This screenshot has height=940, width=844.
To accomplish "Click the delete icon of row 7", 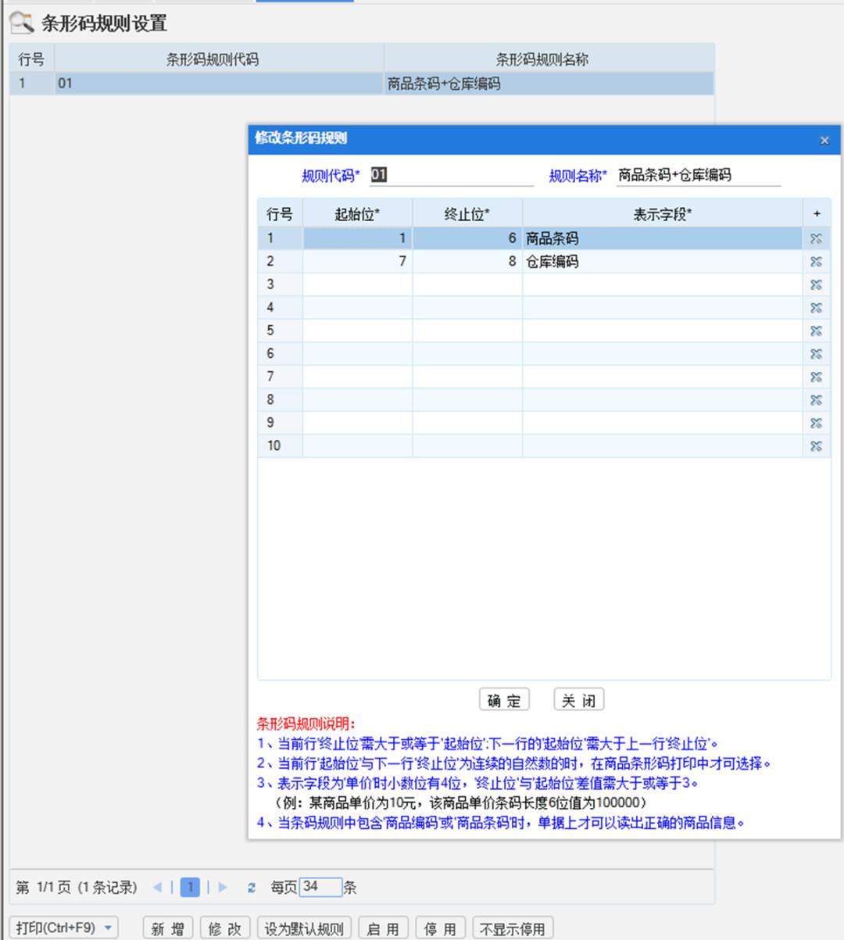I will (x=816, y=377).
